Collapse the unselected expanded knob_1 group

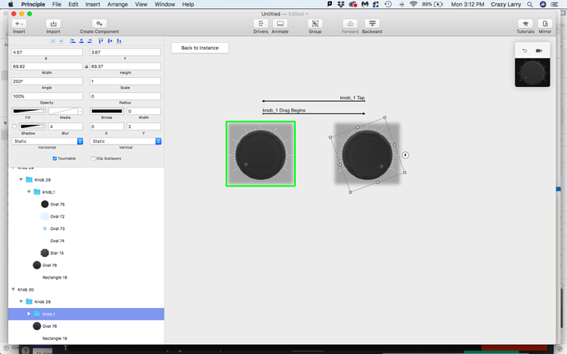click(29, 191)
